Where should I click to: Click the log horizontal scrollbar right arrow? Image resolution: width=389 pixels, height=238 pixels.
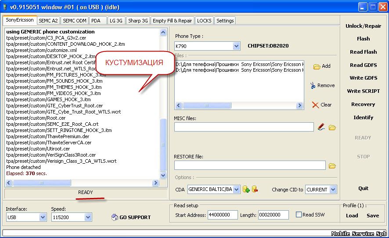(155, 183)
